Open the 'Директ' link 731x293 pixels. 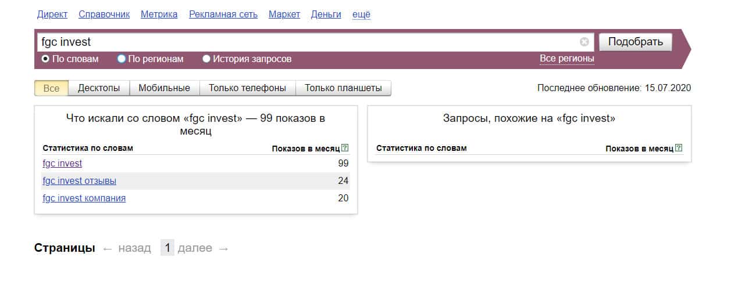[52, 15]
